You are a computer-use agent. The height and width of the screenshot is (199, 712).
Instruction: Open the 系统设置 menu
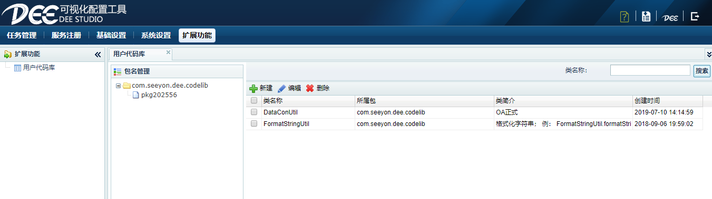156,36
